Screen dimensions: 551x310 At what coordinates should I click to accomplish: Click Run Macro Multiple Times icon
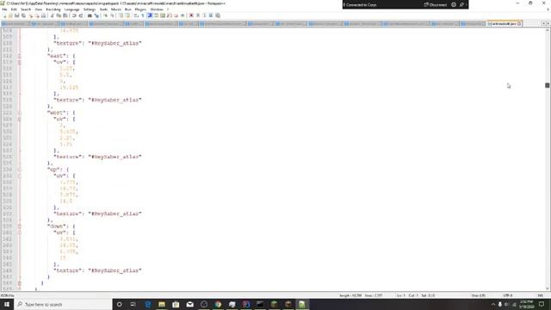click(211, 15)
